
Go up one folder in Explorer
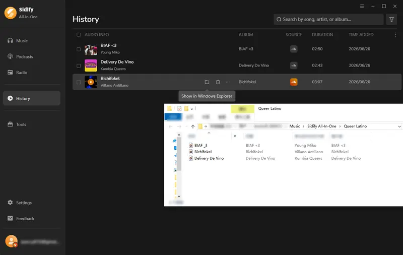coord(193,126)
